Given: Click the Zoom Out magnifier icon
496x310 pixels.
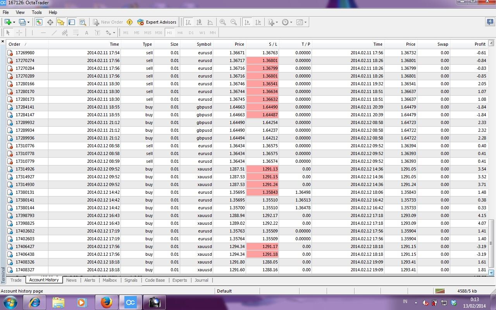Looking at the screenshot, I should coord(234,22).
